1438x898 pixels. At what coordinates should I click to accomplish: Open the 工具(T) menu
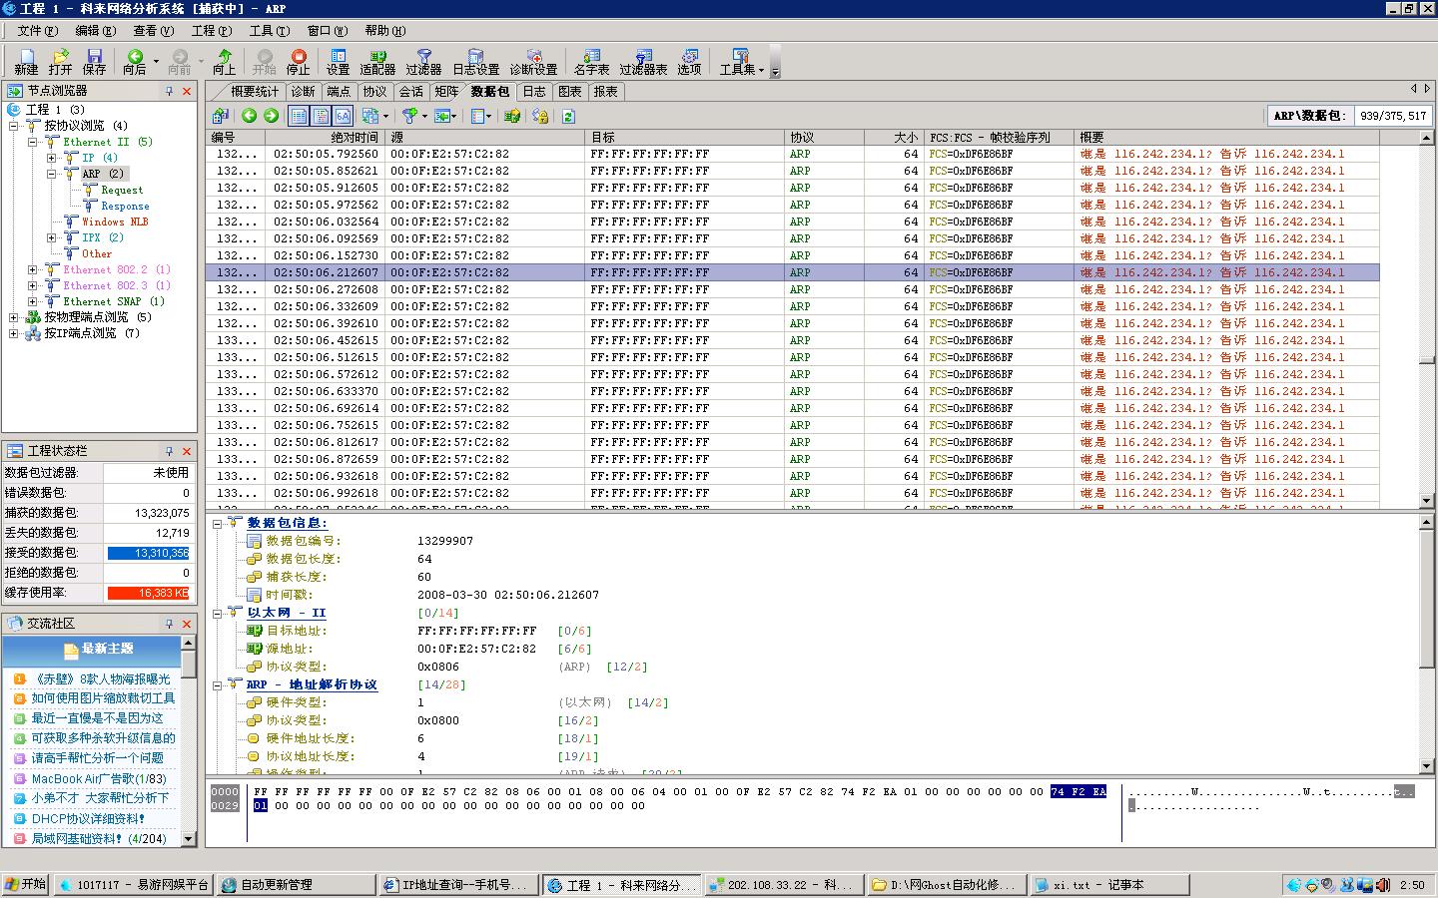(x=268, y=30)
